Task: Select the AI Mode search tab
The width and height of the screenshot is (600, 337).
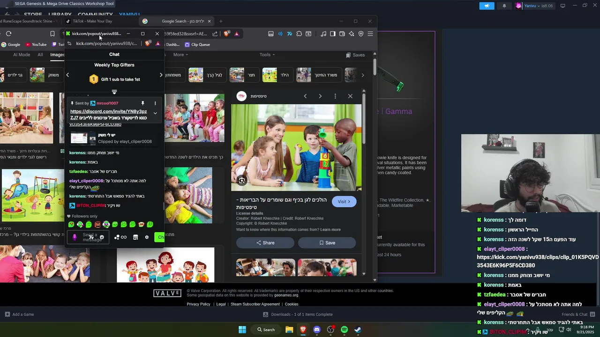Action: pyautogui.click(x=22, y=55)
